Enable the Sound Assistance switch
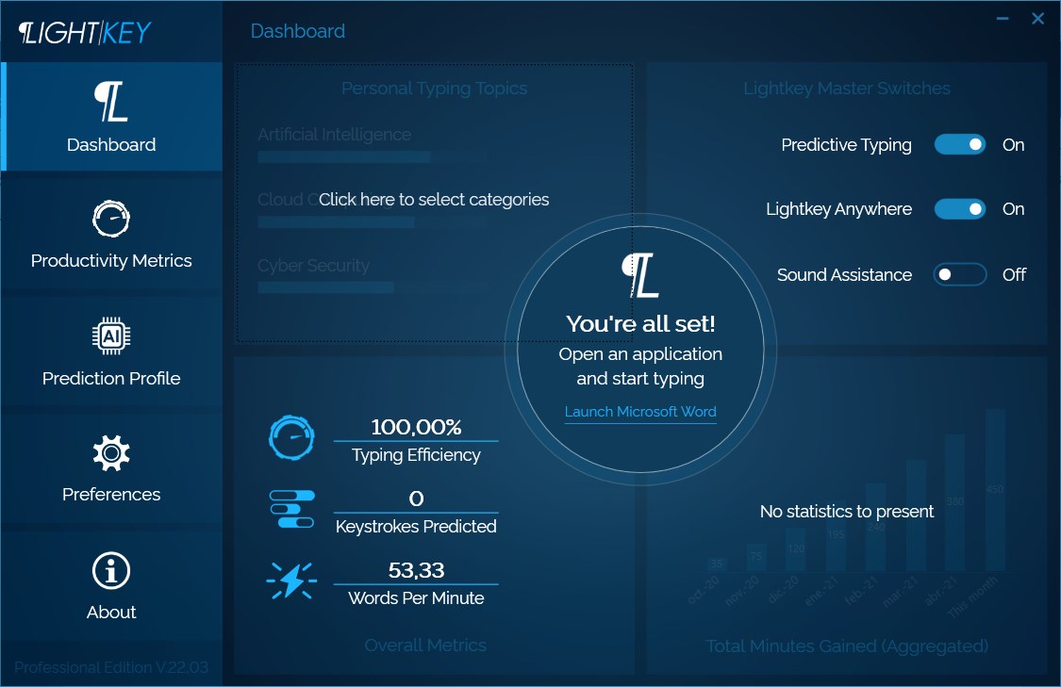This screenshot has width=1061, height=687. point(959,274)
